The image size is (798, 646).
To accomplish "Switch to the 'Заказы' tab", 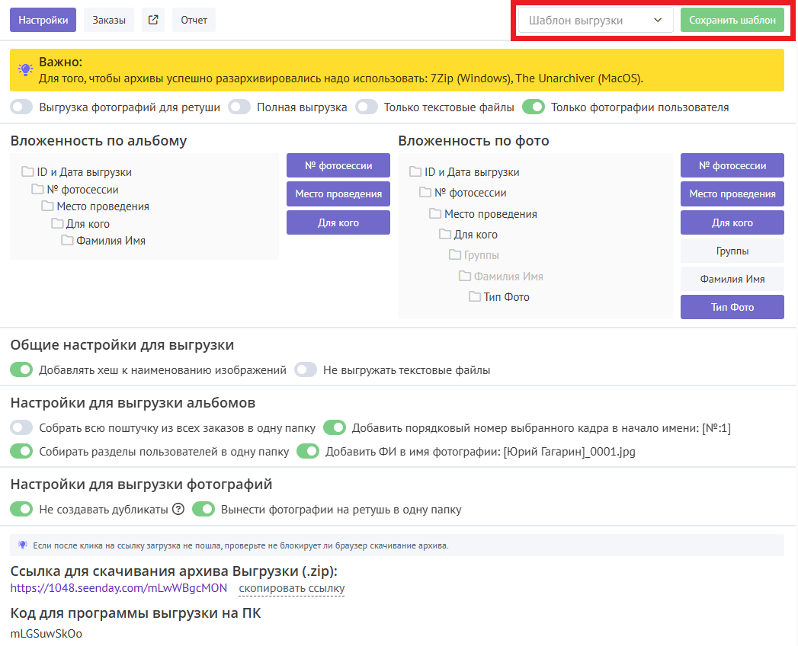I will pyautogui.click(x=109, y=21).
